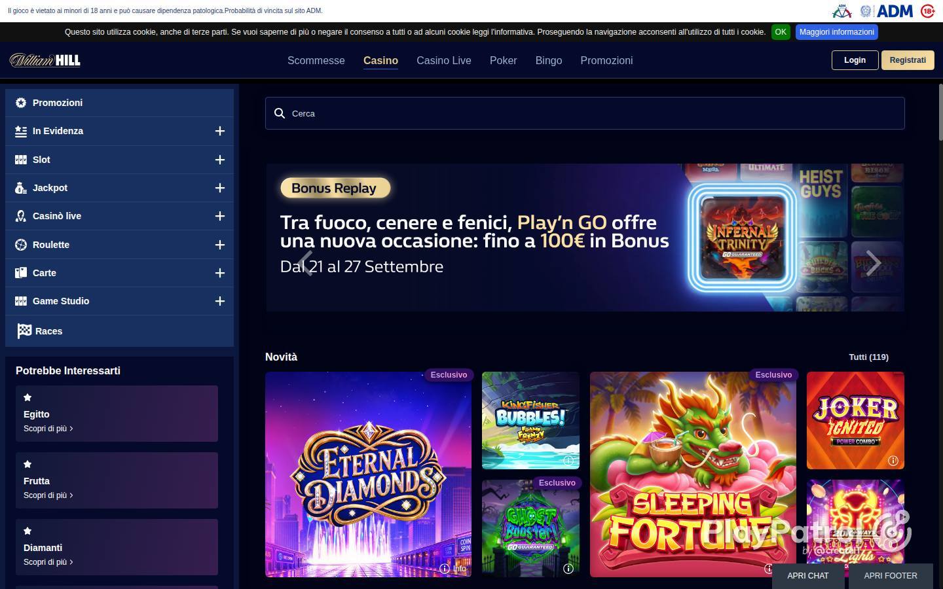Viewport: 943px width, 589px height.
Task: Go to next banner slide
Action: click(874, 263)
